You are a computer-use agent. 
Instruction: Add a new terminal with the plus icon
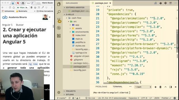point(156,87)
